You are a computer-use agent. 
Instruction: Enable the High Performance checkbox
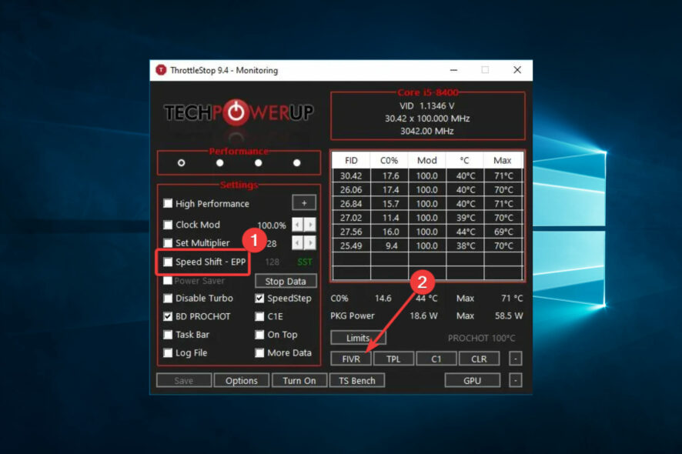tap(168, 203)
